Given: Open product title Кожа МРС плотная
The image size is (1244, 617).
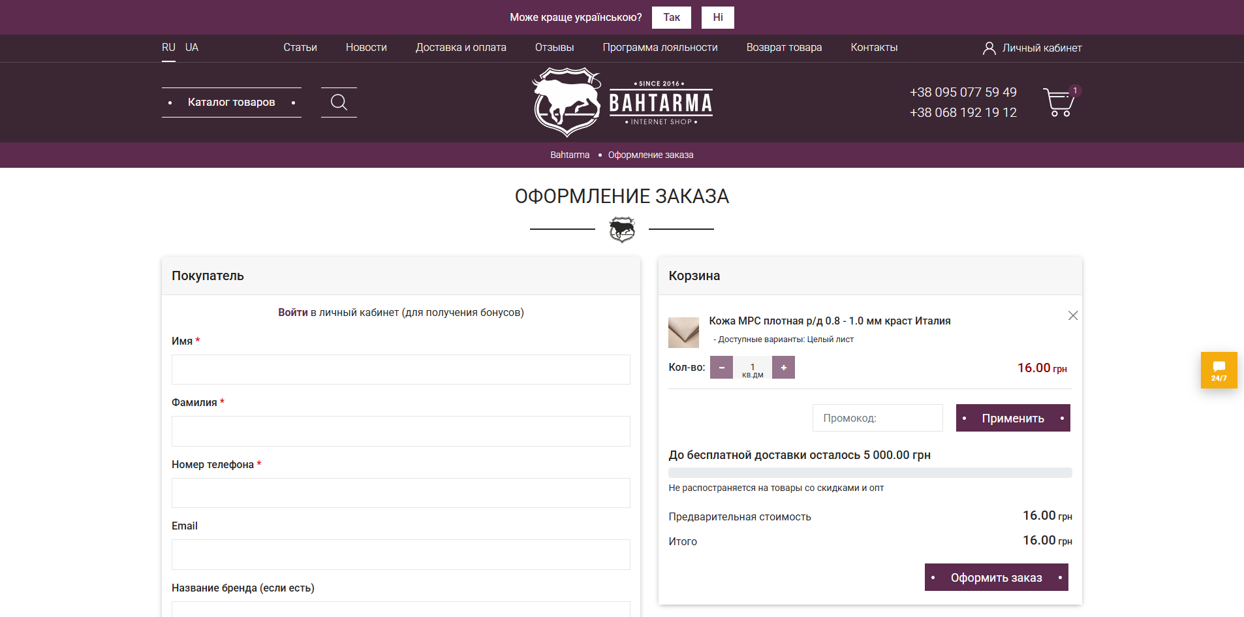Looking at the screenshot, I should point(830,321).
